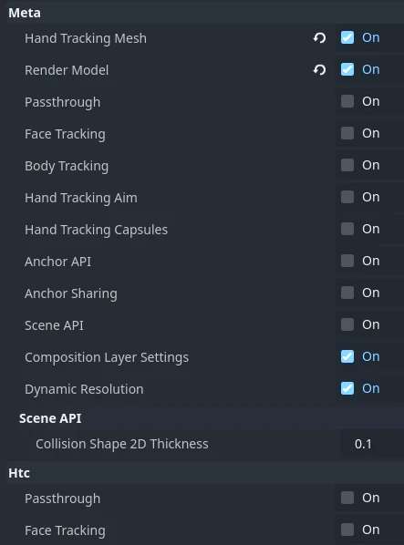Enable Anchor Sharing option

coord(347,293)
